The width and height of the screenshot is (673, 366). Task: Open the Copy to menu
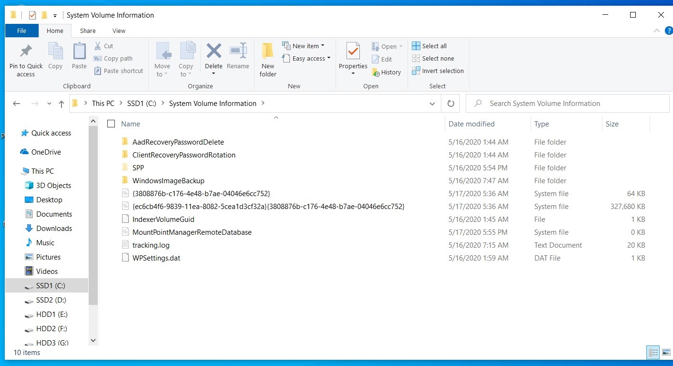(186, 60)
